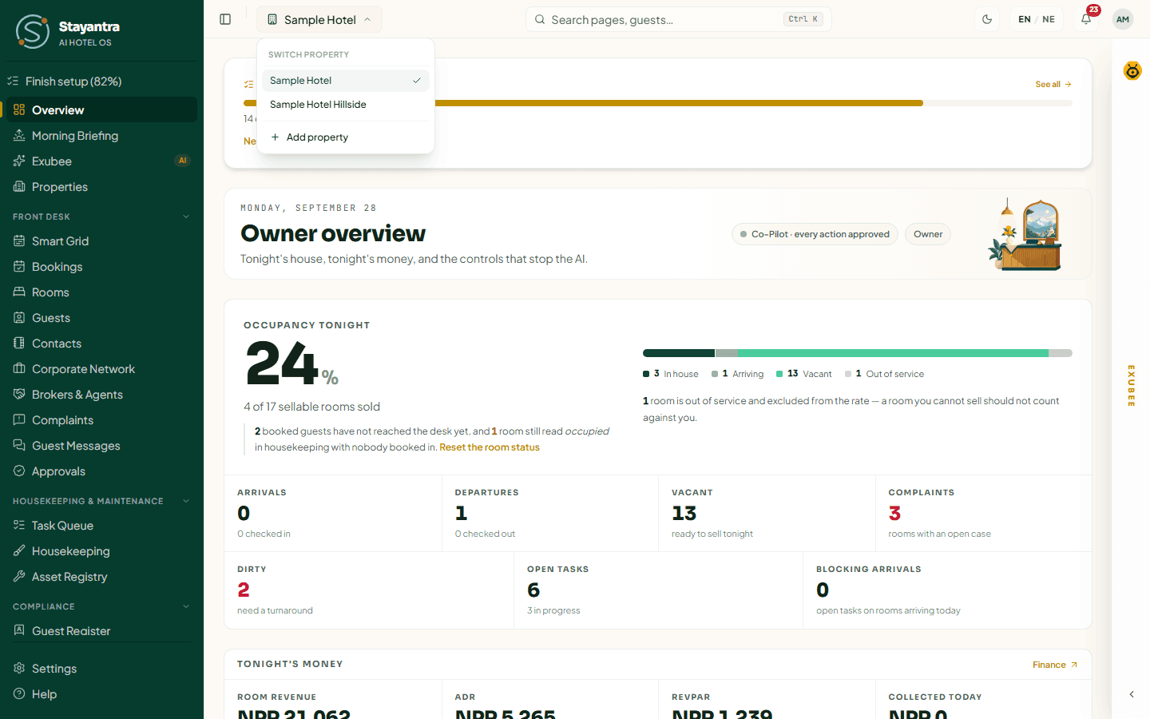The height and width of the screenshot is (719, 1150).
Task: Switch to dark mode moon icon
Action: [987, 19]
